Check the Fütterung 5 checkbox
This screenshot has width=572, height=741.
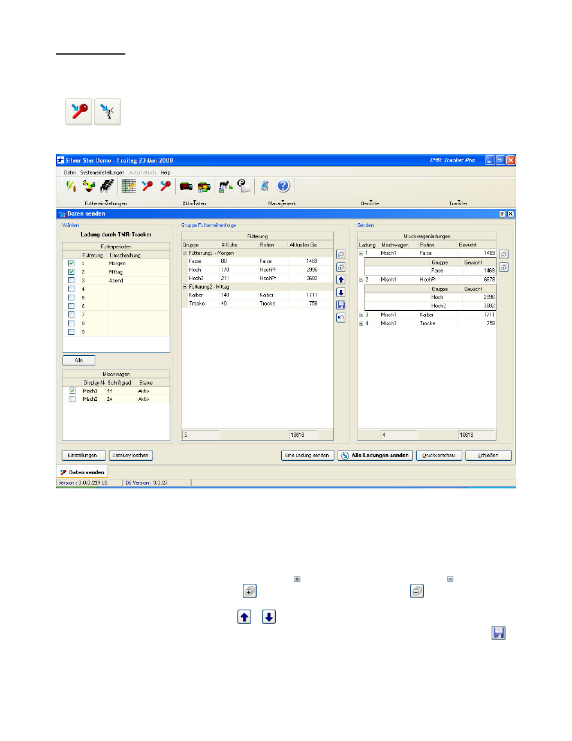71,298
